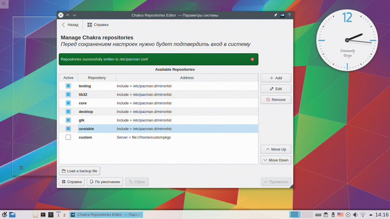This screenshot has width=390, height=219.
Task: Select the gtk repository name
Action: pos(81,120)
